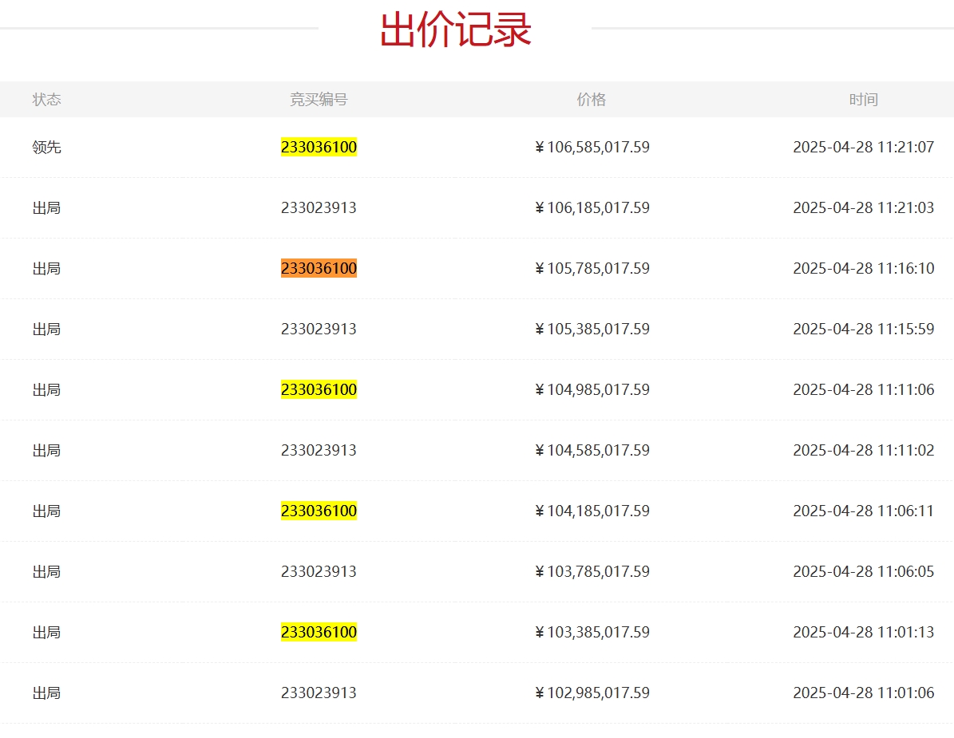The image size is (954, 738).
Task: Click the price ¥105,385,017.59
Action: click(592, 329)
